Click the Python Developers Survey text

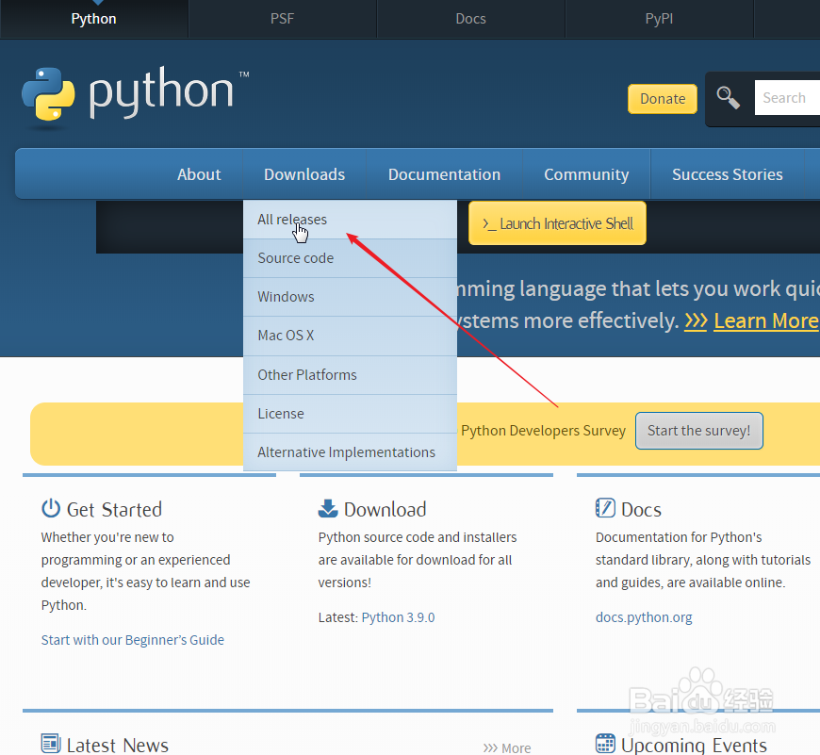543,431
